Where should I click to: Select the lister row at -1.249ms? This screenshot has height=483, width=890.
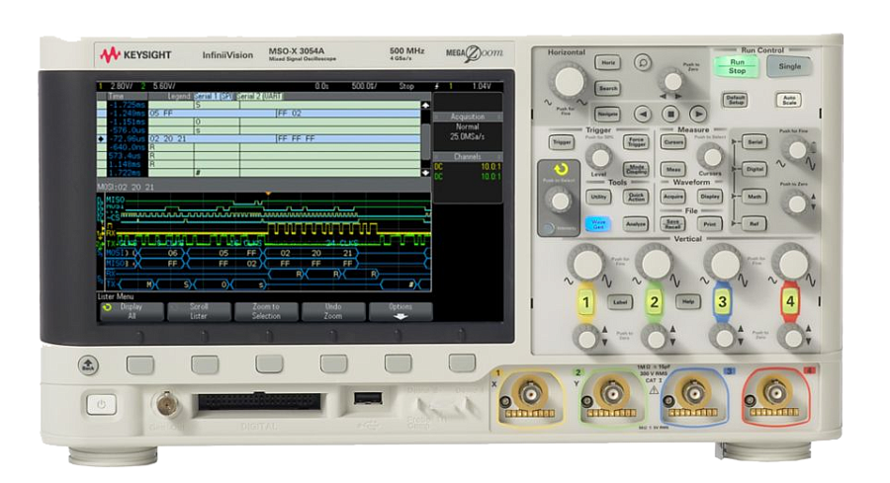click(x=259, y=114)
